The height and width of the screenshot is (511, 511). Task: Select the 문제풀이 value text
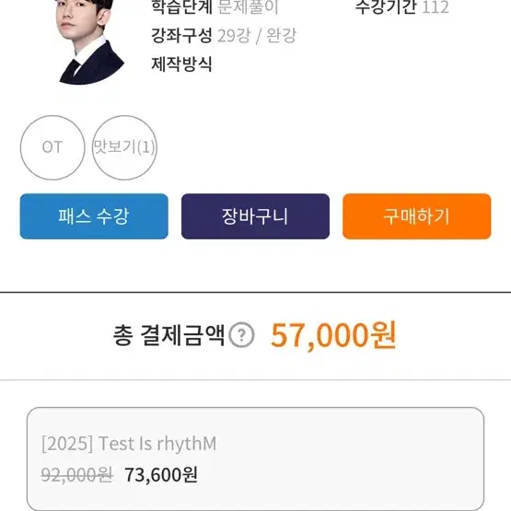point(248,7)
